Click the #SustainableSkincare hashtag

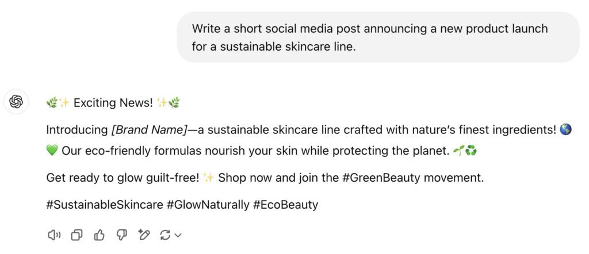(x=104, y=205)
